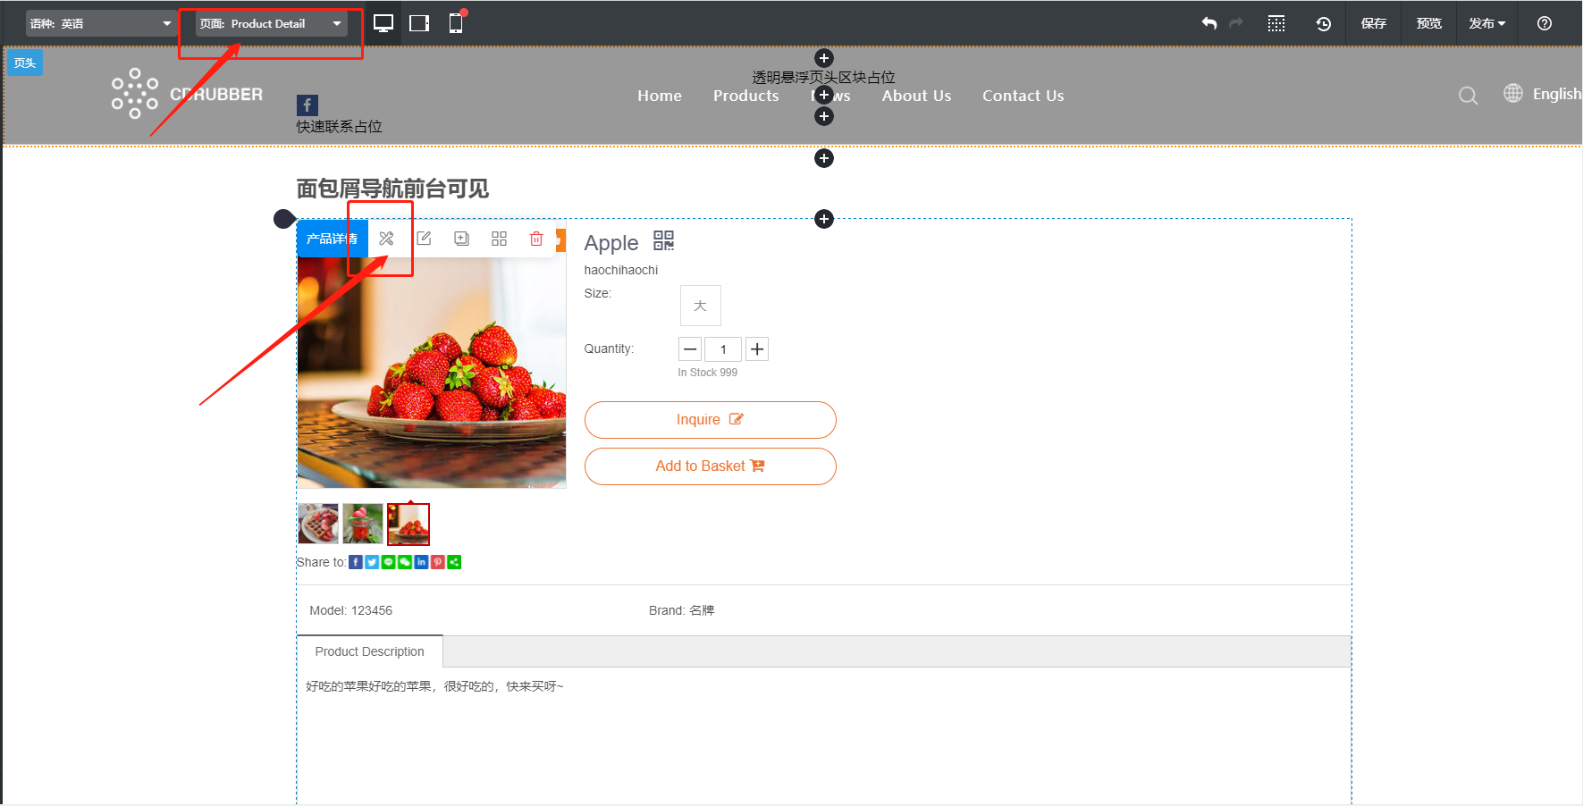
Task: Open the language 英语 dropdown
Action: [100, 24]
